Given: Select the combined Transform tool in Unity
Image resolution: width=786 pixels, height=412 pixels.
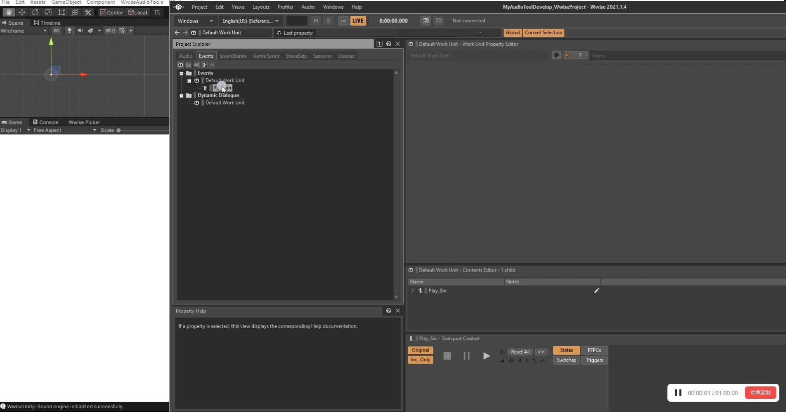Looking at the screenshot, I should (75, 12).
